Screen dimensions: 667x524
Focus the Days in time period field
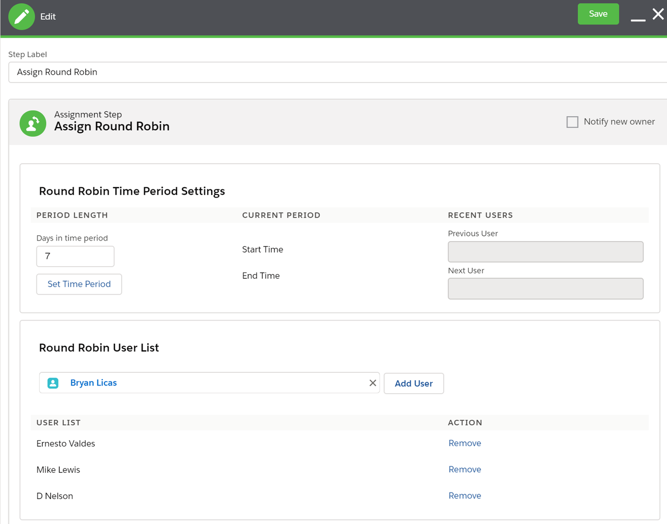coord(75,256)
